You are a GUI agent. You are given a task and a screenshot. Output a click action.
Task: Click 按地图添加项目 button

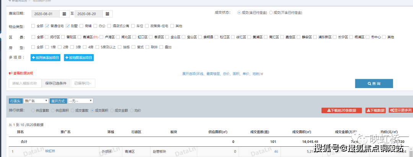[79, 58]
